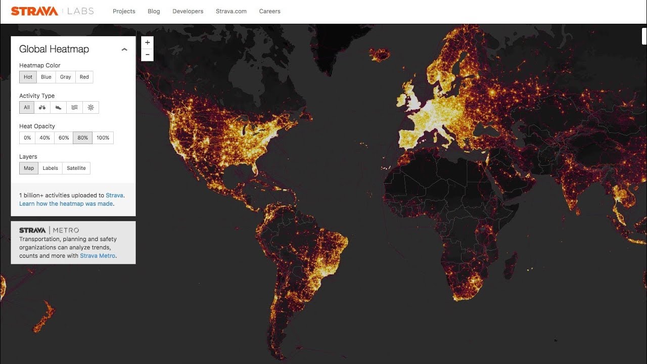Zoom out the map with minus button
The image size is (647, 364).
[147, 55]
